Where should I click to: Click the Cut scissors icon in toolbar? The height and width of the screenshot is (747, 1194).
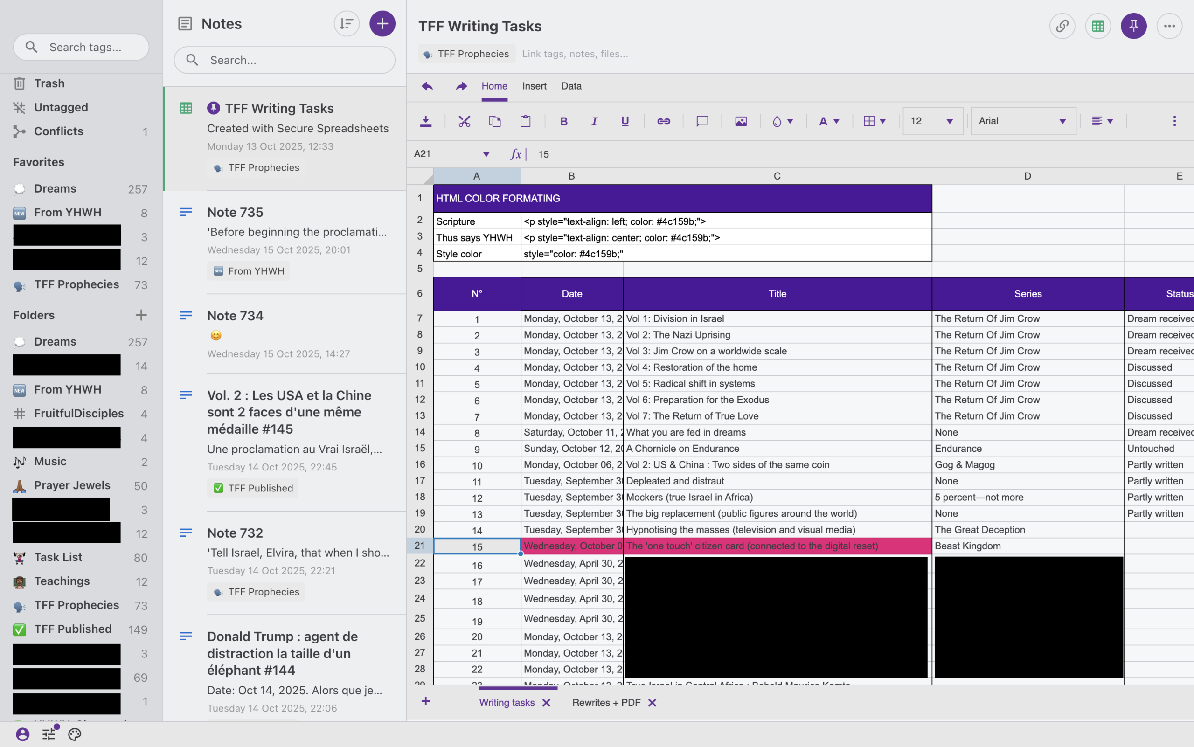[x=464, y=121]
